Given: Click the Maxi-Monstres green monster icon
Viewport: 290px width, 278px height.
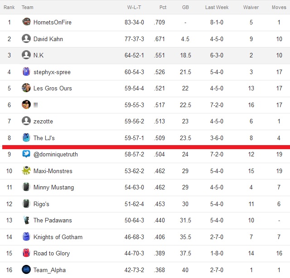Looking at the screenshot, I should [26, 170].
